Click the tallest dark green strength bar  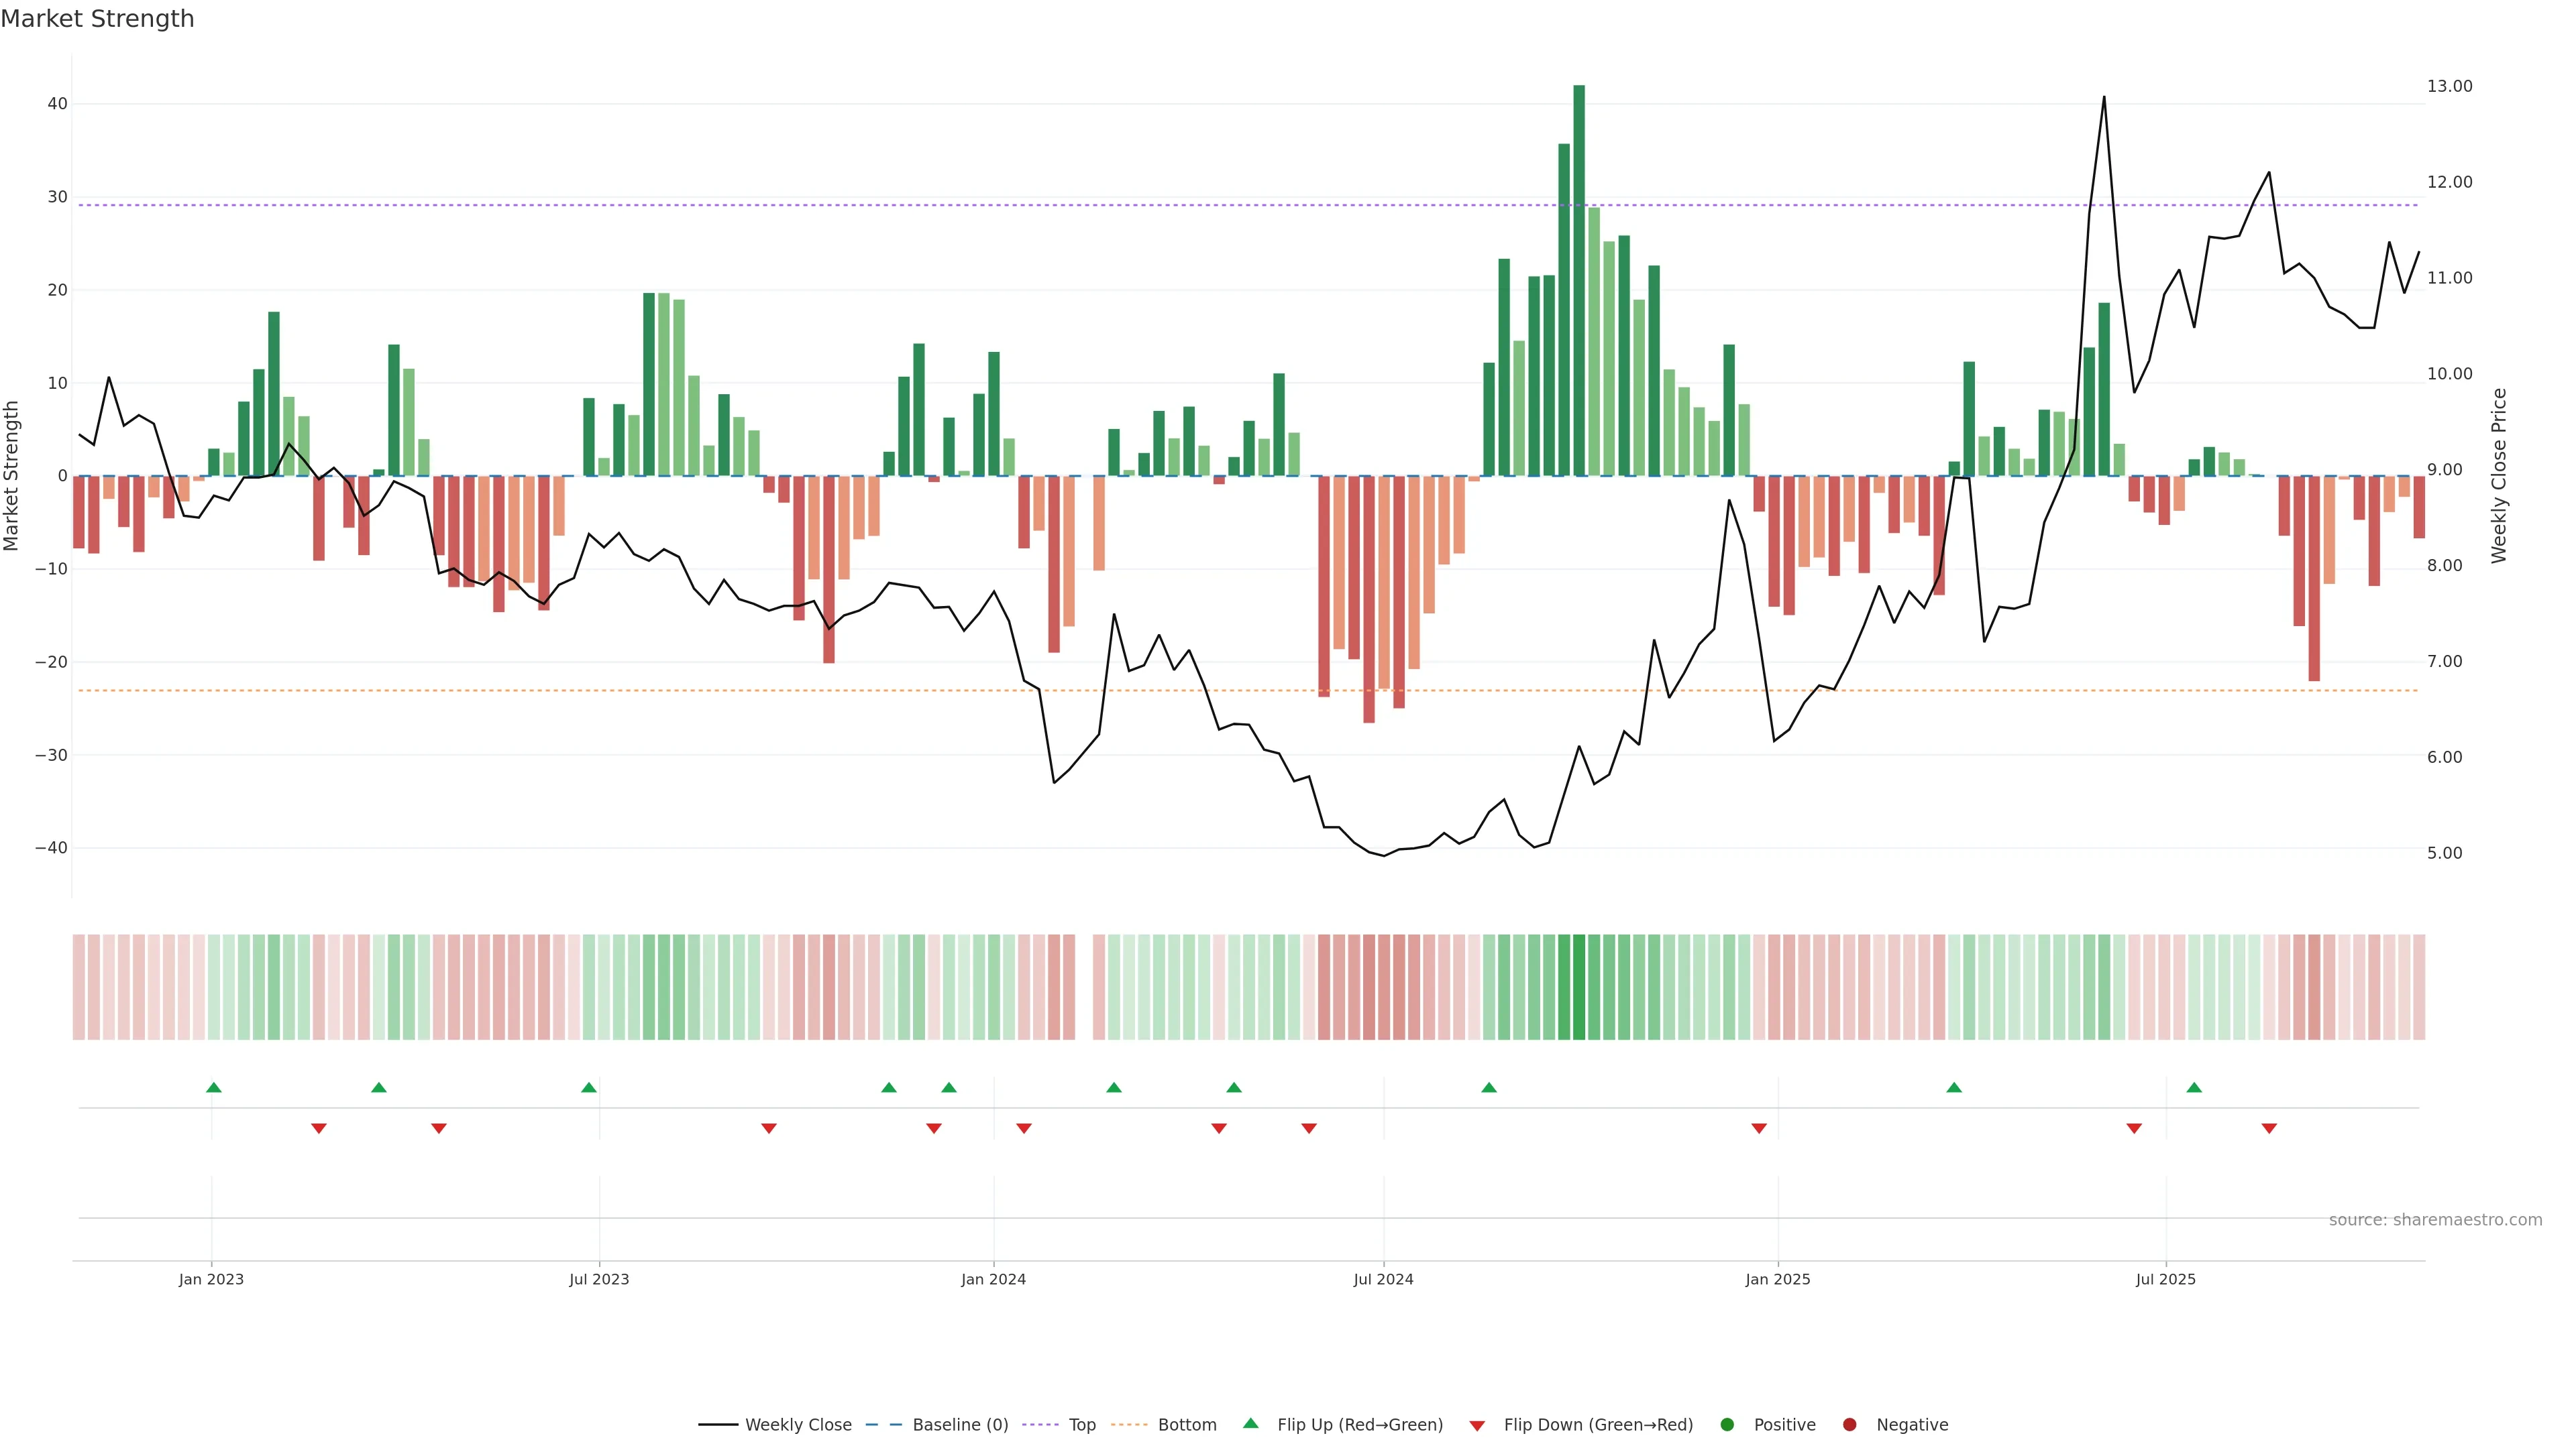pos(1579,280)
